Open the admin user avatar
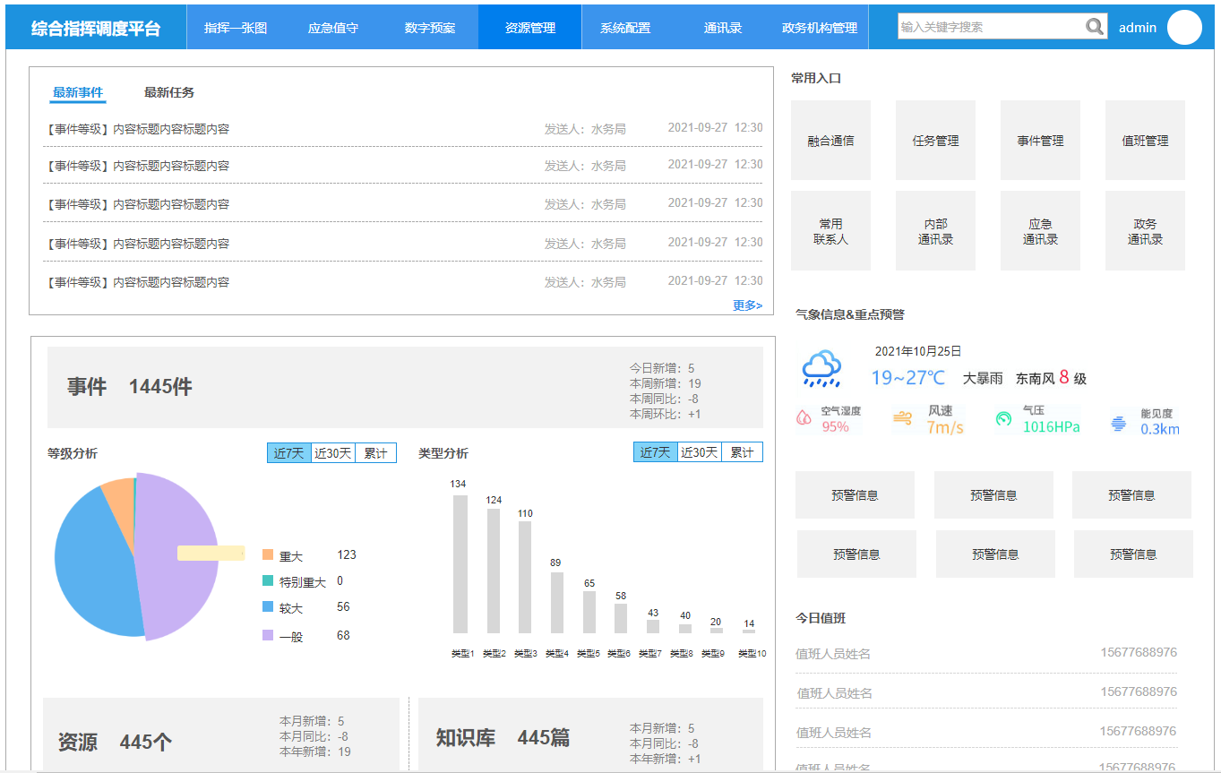The image size is (1221, 773). 1184,28
